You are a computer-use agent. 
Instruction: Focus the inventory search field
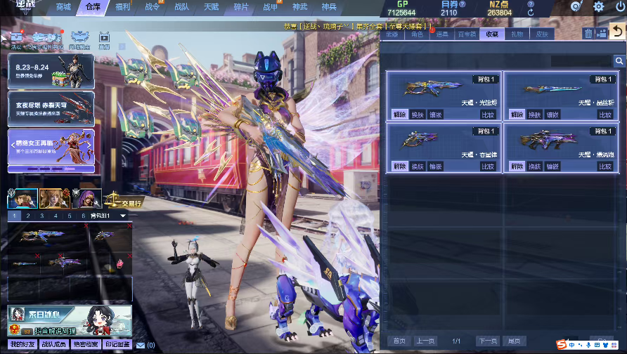click(582, 60)
